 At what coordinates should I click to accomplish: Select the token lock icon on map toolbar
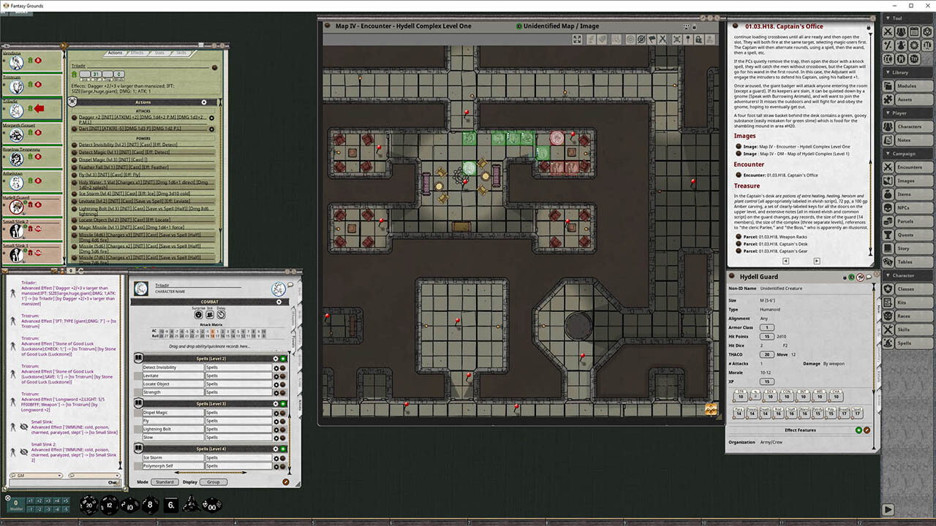700,39
